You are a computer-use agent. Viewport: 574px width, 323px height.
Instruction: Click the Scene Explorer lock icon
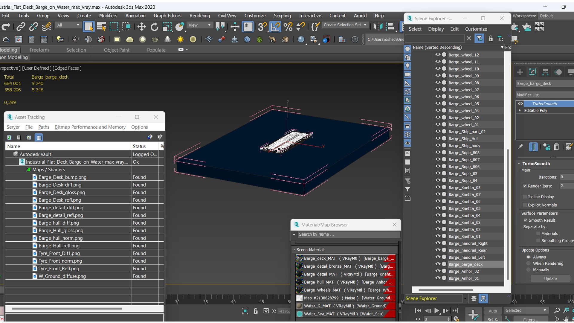click(490, 38)
